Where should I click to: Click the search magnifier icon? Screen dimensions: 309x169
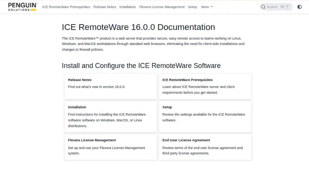click(263, 7)
